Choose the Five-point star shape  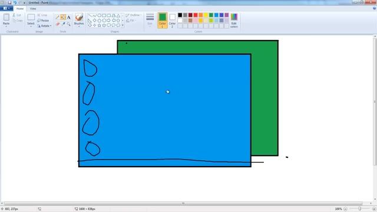tap(100, 25)
